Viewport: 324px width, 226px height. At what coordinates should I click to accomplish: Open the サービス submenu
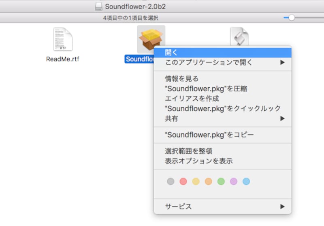[x=222, y=207]
